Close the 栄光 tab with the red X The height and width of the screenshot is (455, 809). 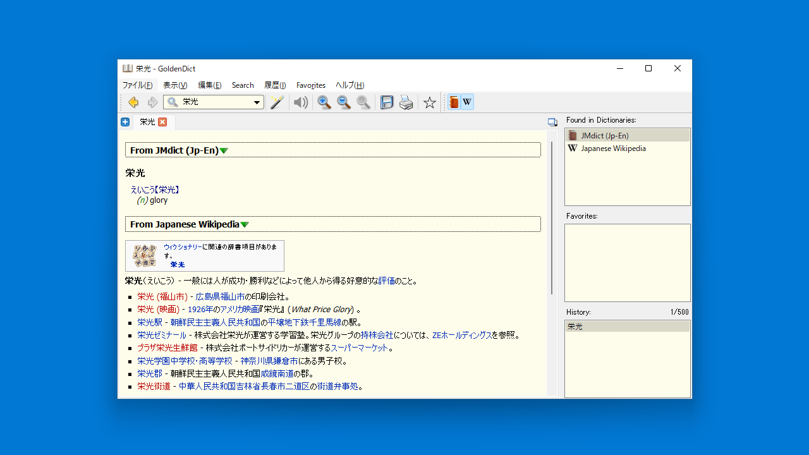tap(162, 122)
